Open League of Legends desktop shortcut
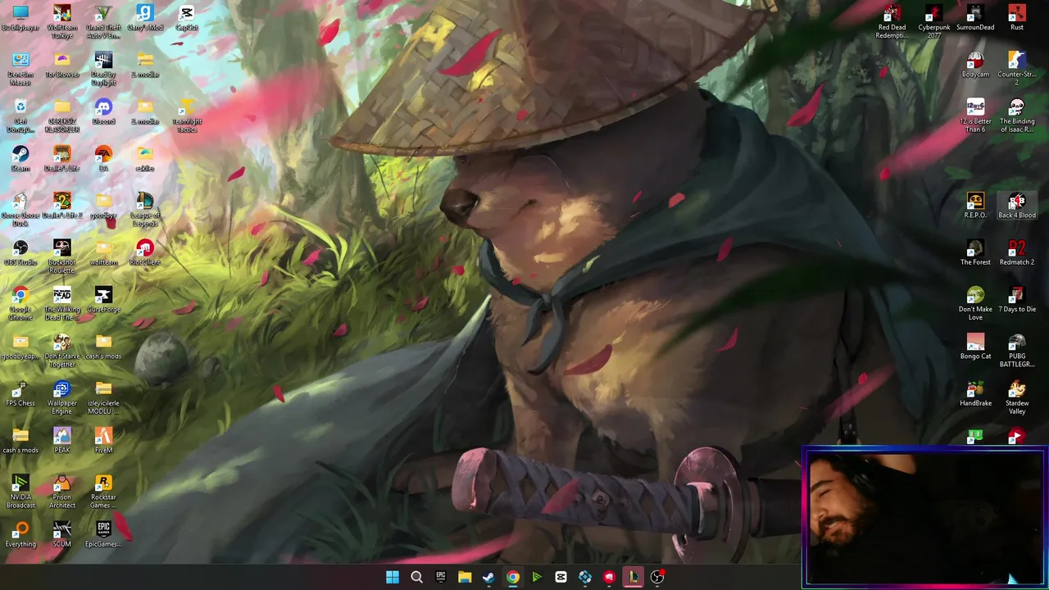Viewport: 1049px width, 590px height. [x=145, y=210]
